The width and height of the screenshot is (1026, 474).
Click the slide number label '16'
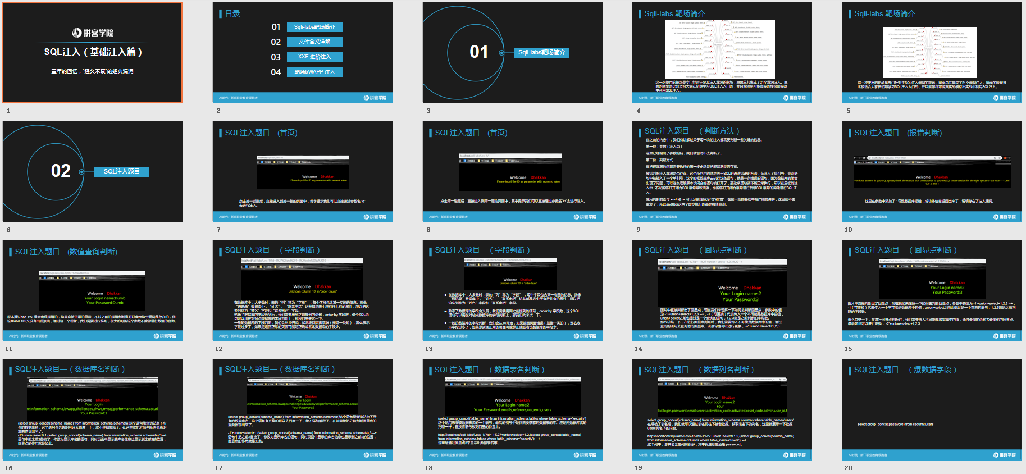click(x=9, y=468)
